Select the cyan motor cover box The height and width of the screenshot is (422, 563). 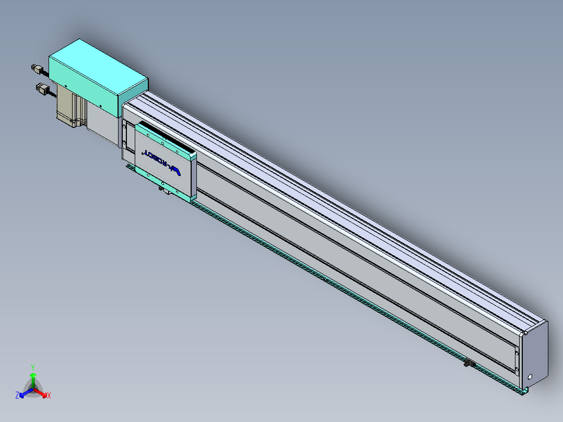click(x=98, y=78)
